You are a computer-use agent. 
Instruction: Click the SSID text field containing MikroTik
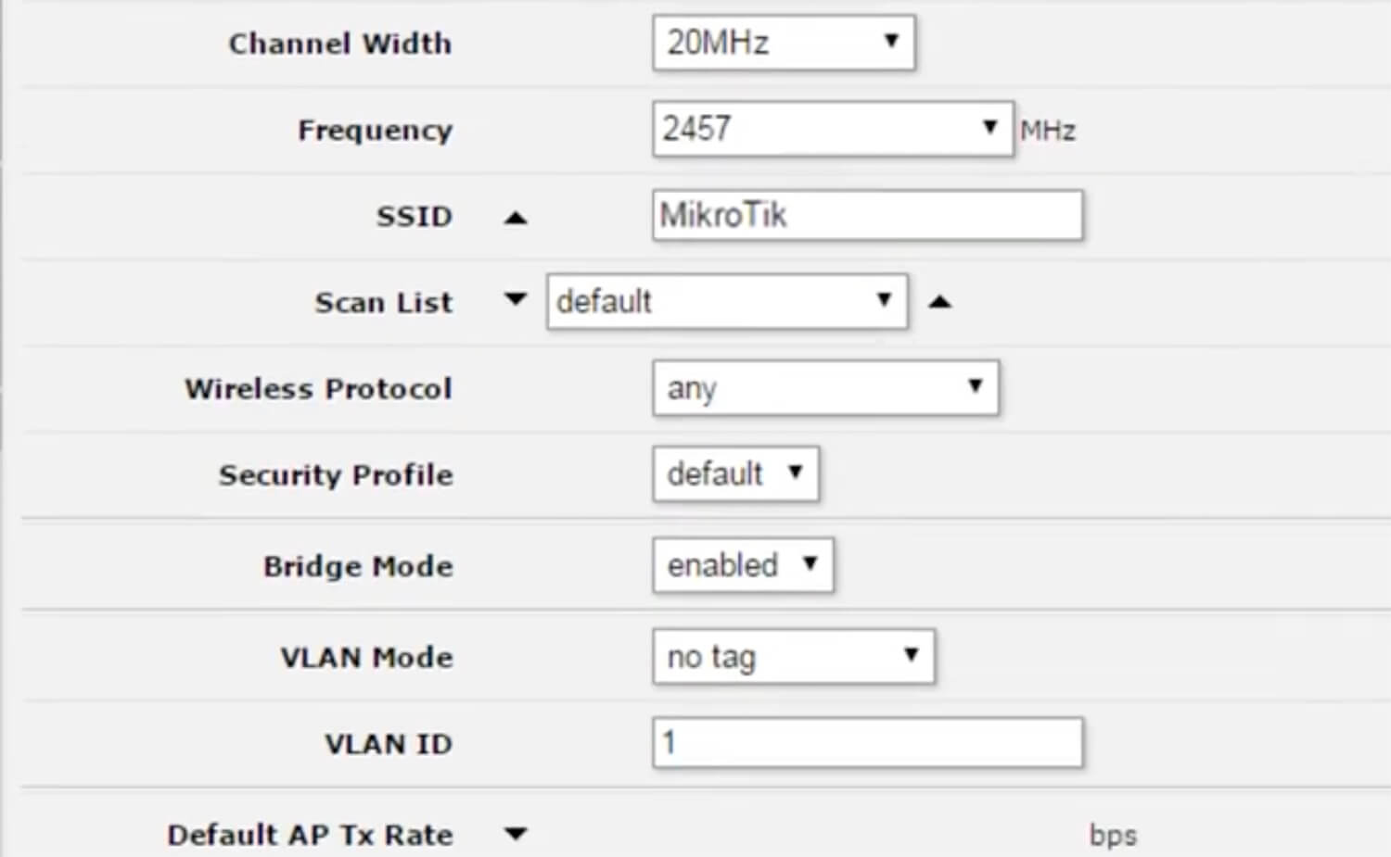point(867,216)
